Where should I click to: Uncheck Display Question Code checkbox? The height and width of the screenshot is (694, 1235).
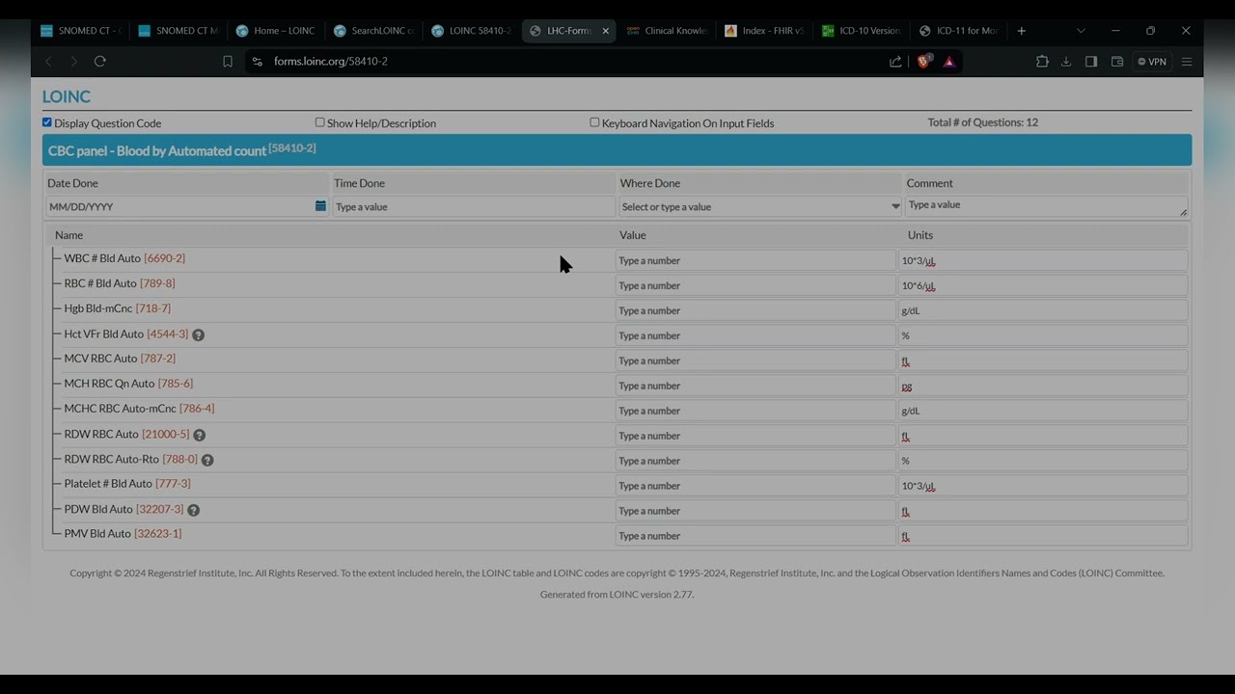46,122
